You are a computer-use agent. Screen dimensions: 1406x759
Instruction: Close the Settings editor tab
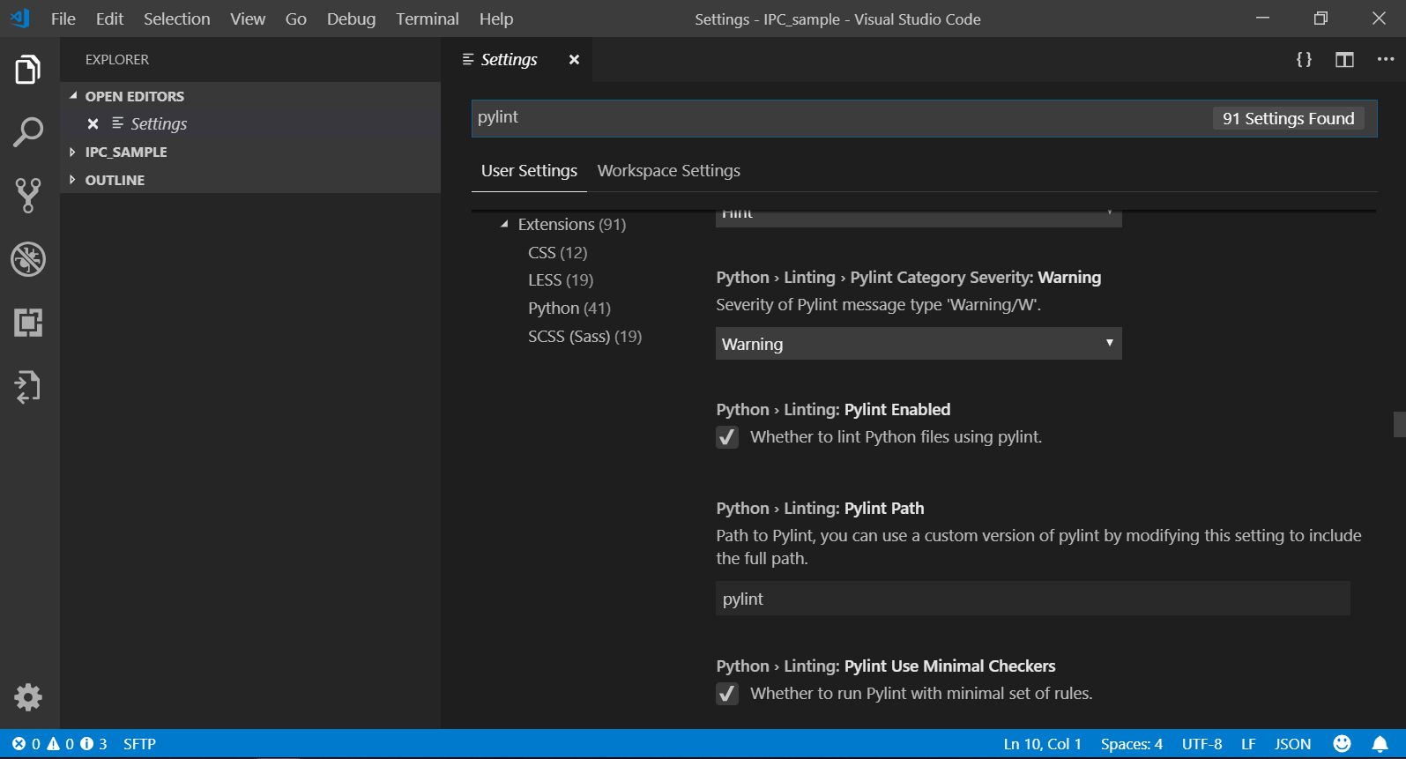click(574, 59)
